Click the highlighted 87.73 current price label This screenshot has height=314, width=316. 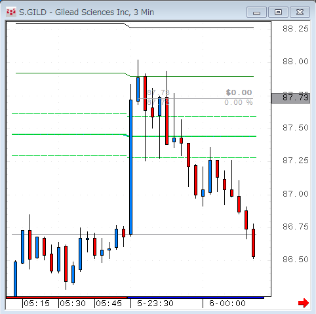pyautogui.click(x=291, y=98)
